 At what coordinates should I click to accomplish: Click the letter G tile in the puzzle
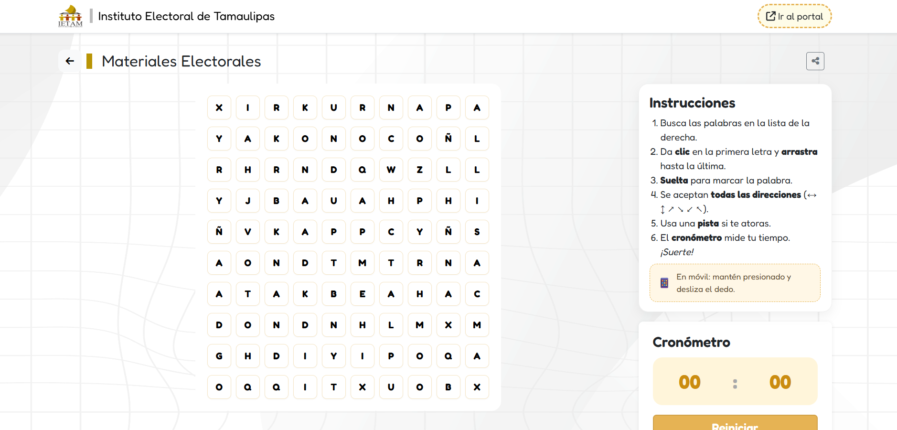tap(219, 356)
